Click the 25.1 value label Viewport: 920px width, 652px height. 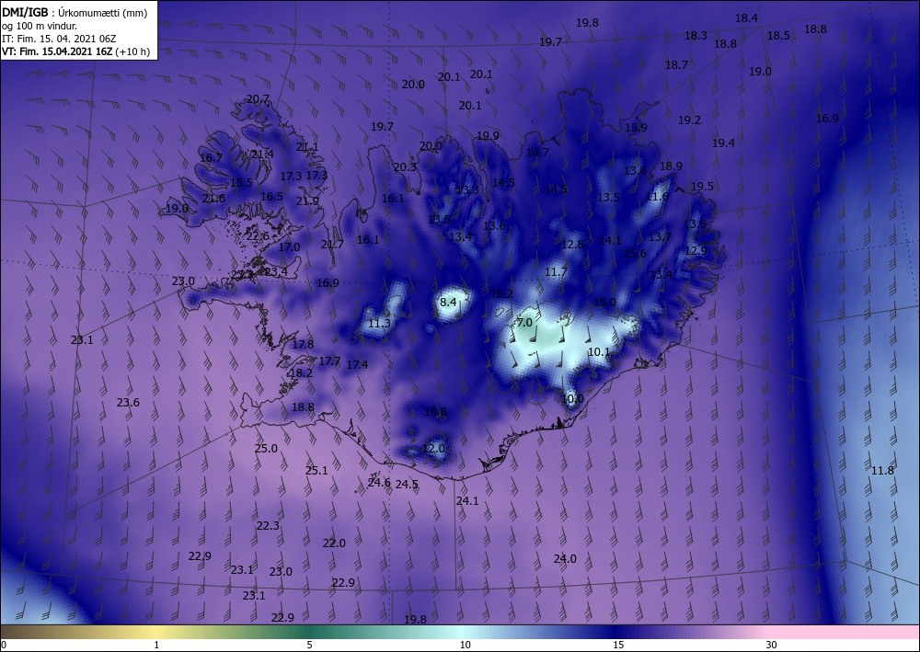pos(316,470)
